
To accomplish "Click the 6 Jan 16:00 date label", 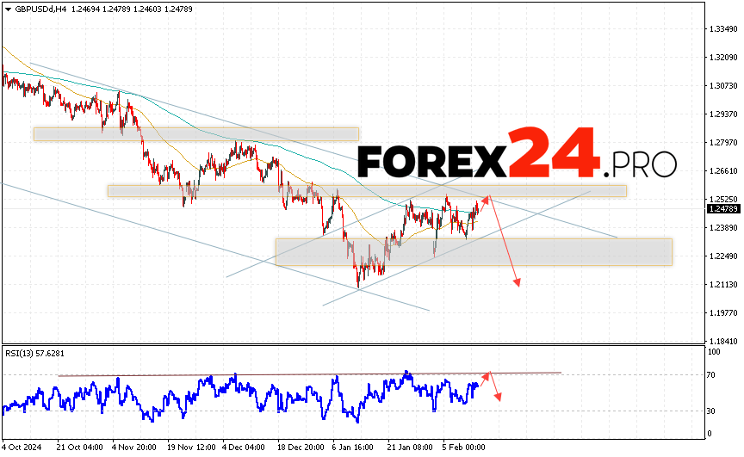I will click(x=351, y=448).
